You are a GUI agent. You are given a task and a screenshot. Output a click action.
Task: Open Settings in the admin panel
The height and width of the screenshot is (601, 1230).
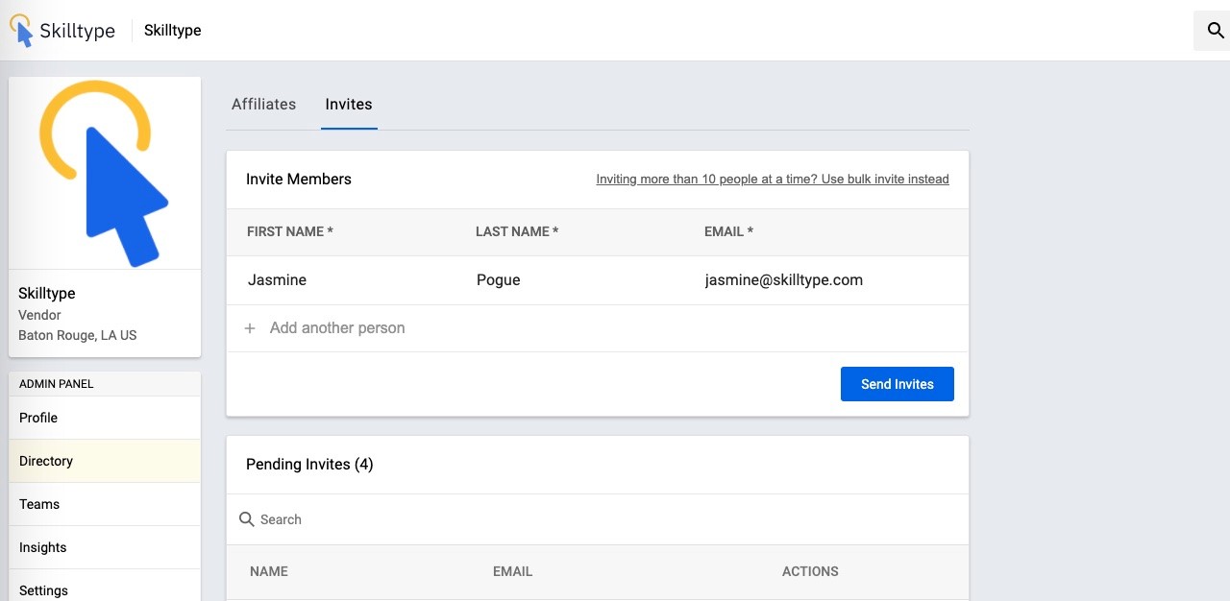tap(105, 586)
